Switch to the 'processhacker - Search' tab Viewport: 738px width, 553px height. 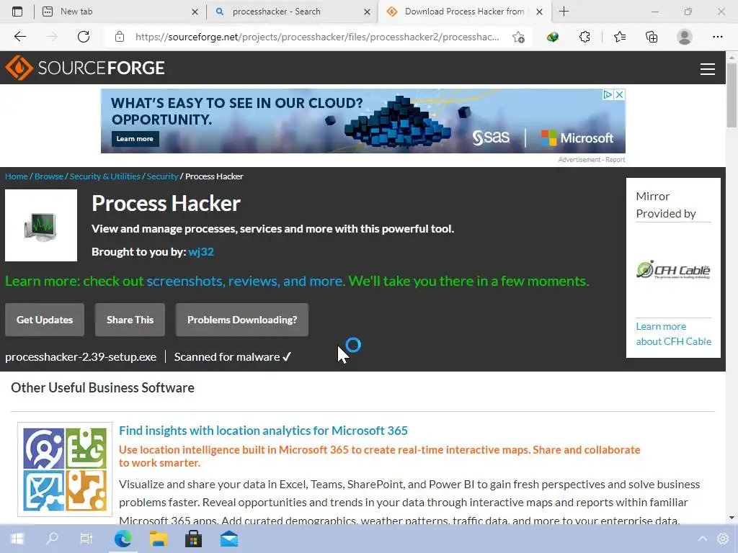pyautogui.click(x=292, y=12)
